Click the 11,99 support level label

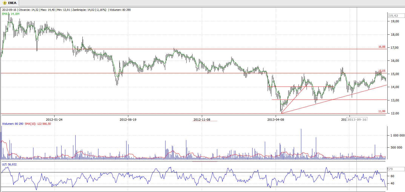(x=382, y=111)
